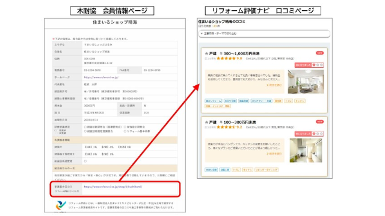Select キッチン tag in 300~1,000万円未満 review

tap(300, 101)
